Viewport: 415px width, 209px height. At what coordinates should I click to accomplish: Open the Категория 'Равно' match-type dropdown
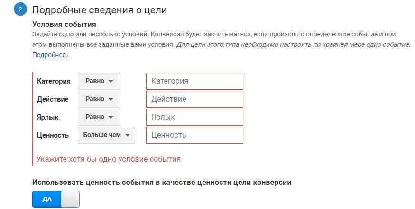coord(99,81)
